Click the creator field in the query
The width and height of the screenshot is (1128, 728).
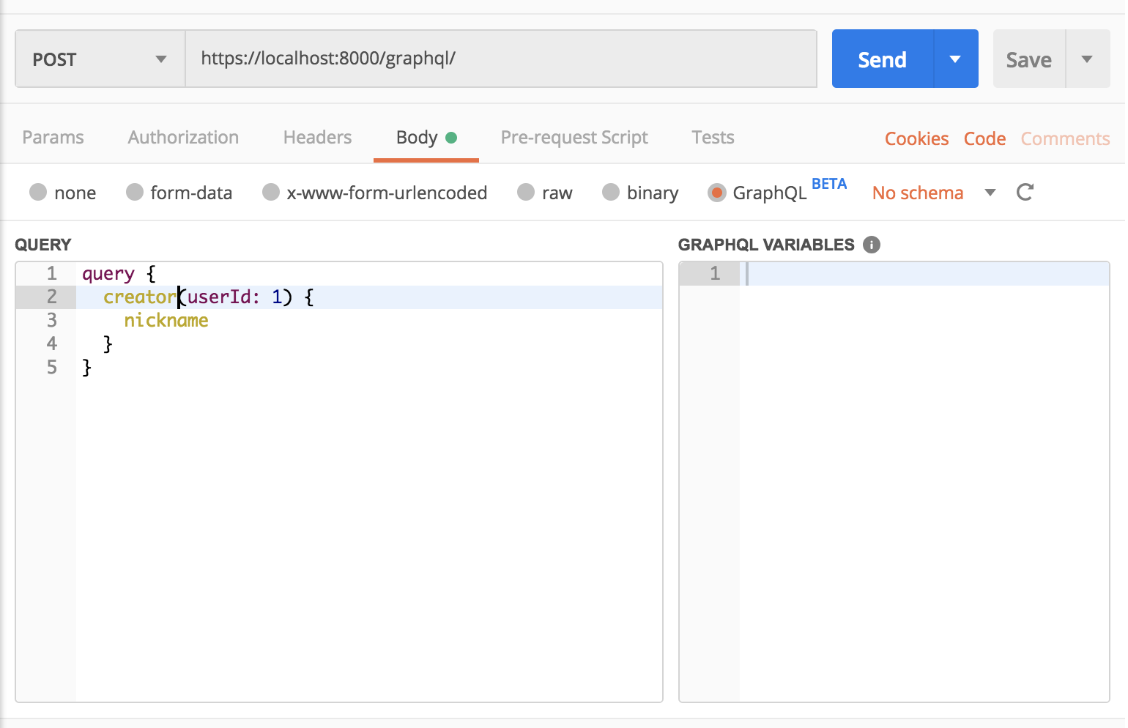pyautogui.click(x=140, y=297)
